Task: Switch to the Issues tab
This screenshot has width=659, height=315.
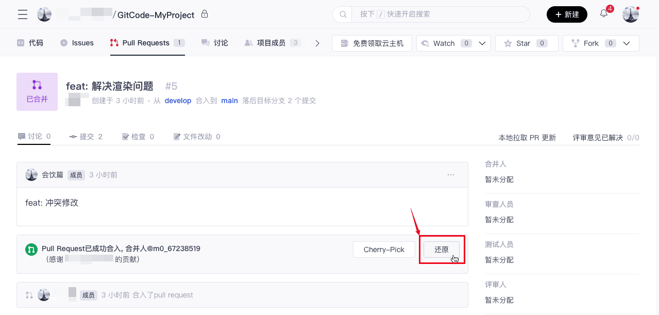Action: click(x=77, y=43)
